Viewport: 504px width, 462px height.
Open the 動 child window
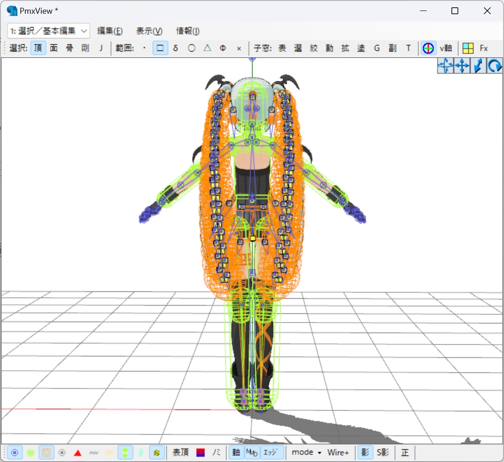329,48
